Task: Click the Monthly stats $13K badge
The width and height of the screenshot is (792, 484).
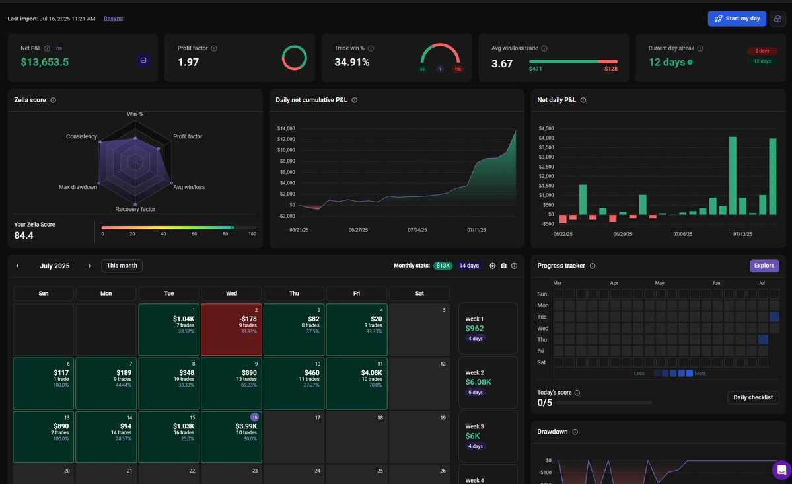Action: point(443,266)
